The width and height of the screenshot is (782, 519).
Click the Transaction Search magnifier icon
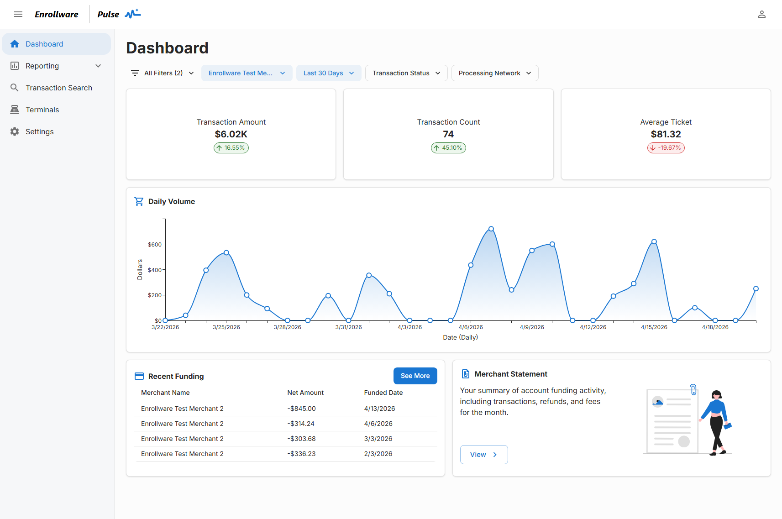[15, 88]
